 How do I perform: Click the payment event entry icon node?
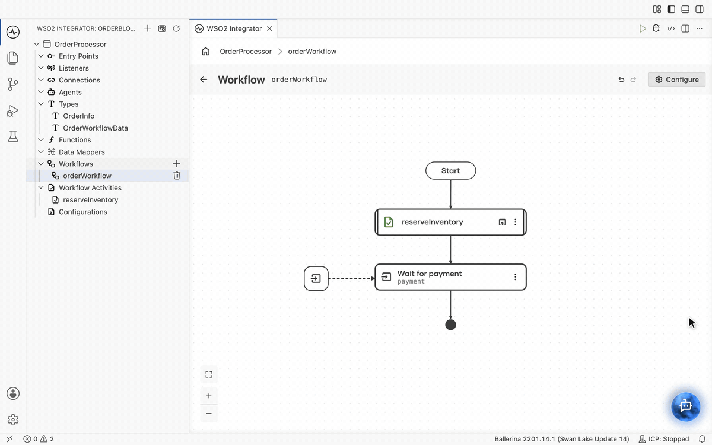pyautogui.click(x=316, y=278)
